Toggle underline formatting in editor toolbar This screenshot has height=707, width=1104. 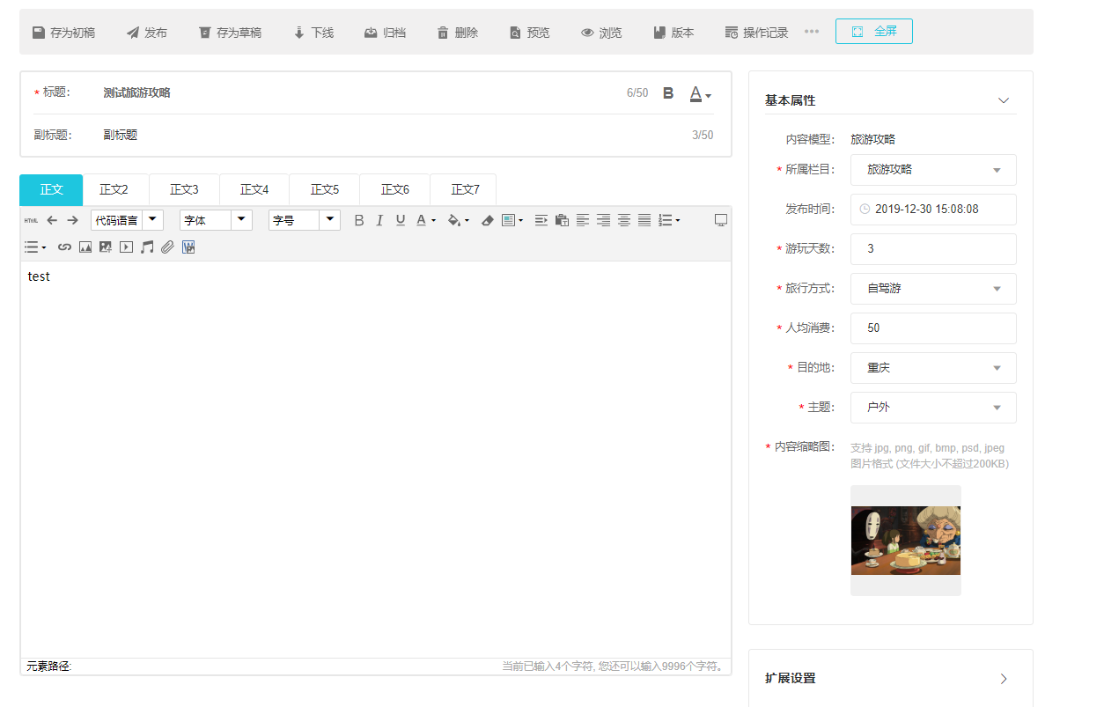pyautogui.click(x=401, y=220)
